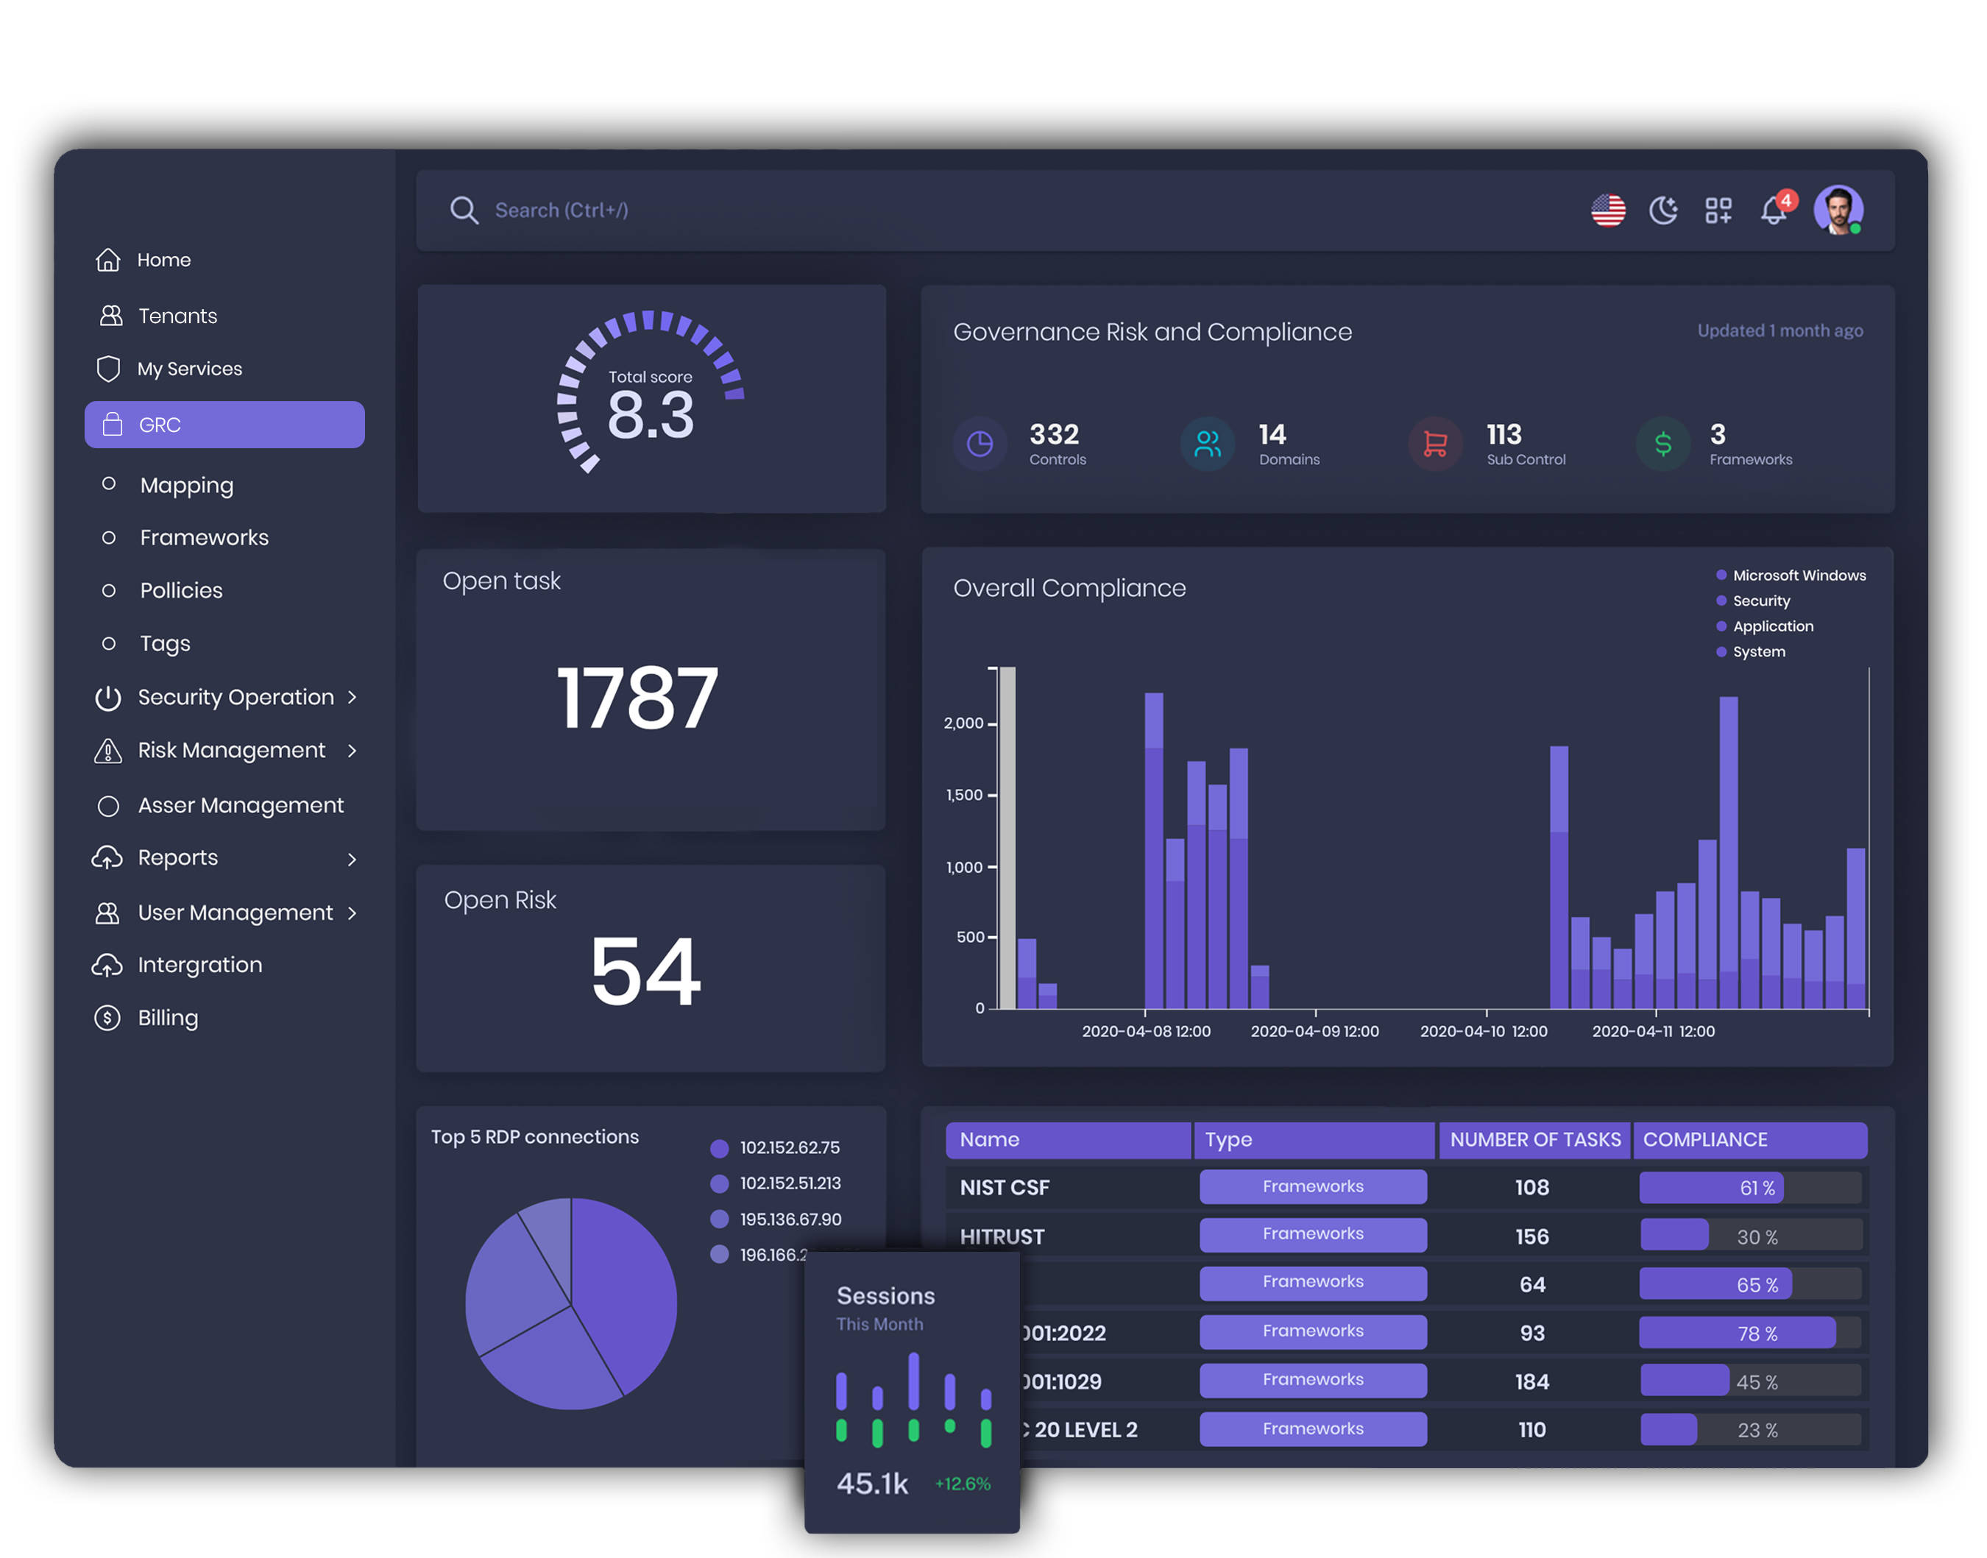Click the User Management people icon

[107, 913]
